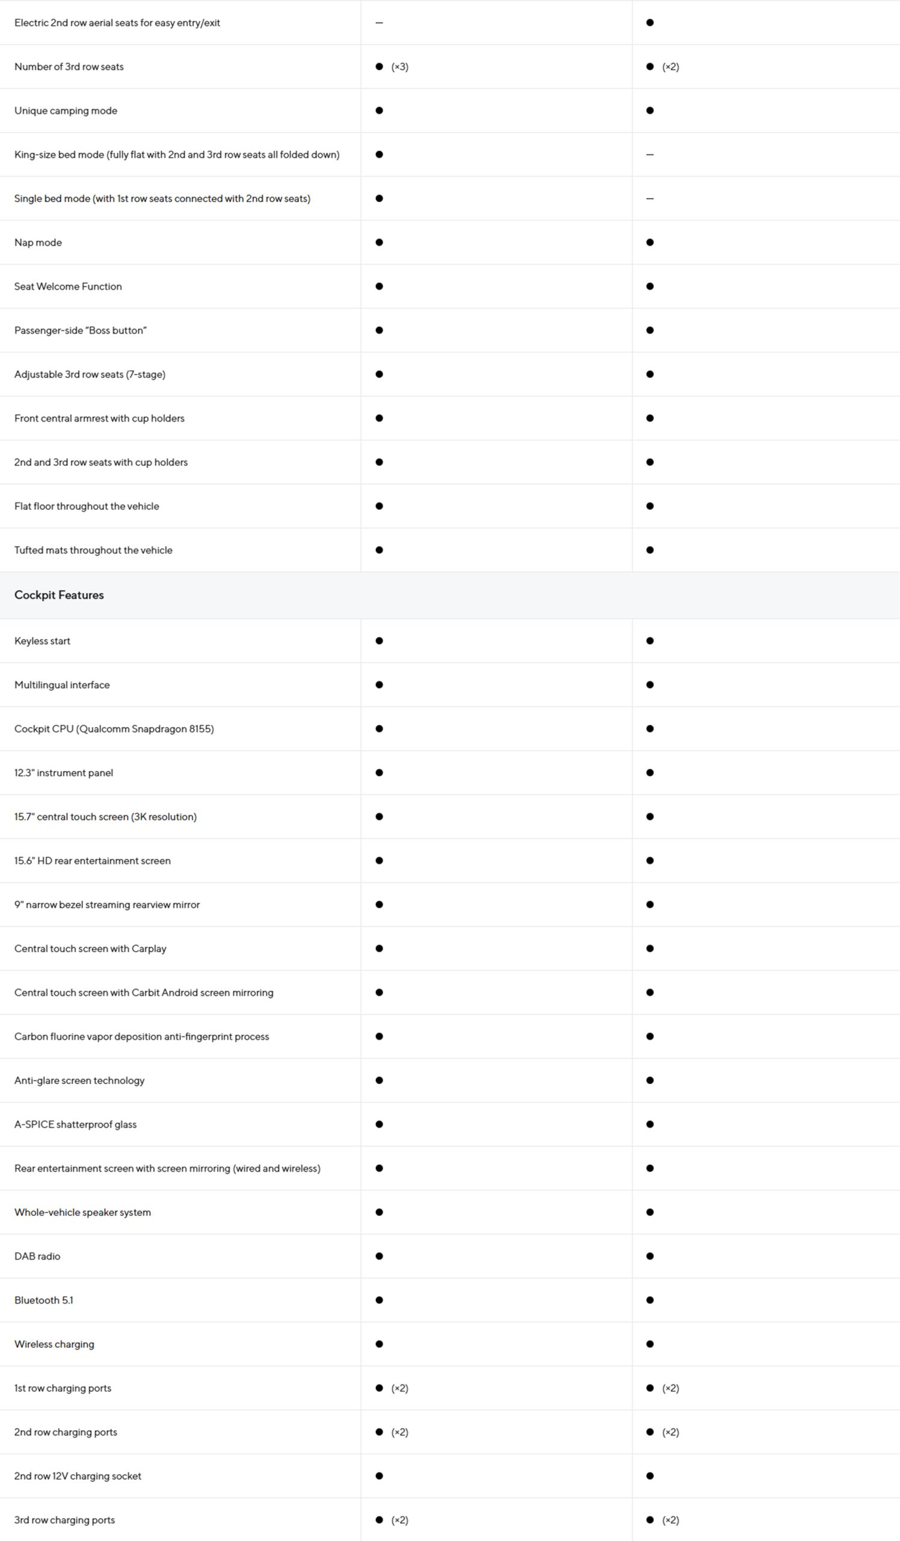Select the Bluetooth 5.1 row label
Viewport: 900px width, 1541px height.
[44, 1300]
